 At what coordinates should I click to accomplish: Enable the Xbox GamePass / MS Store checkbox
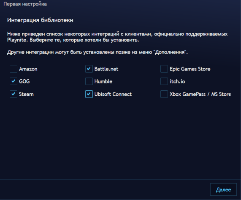click(x=164, y=94)
